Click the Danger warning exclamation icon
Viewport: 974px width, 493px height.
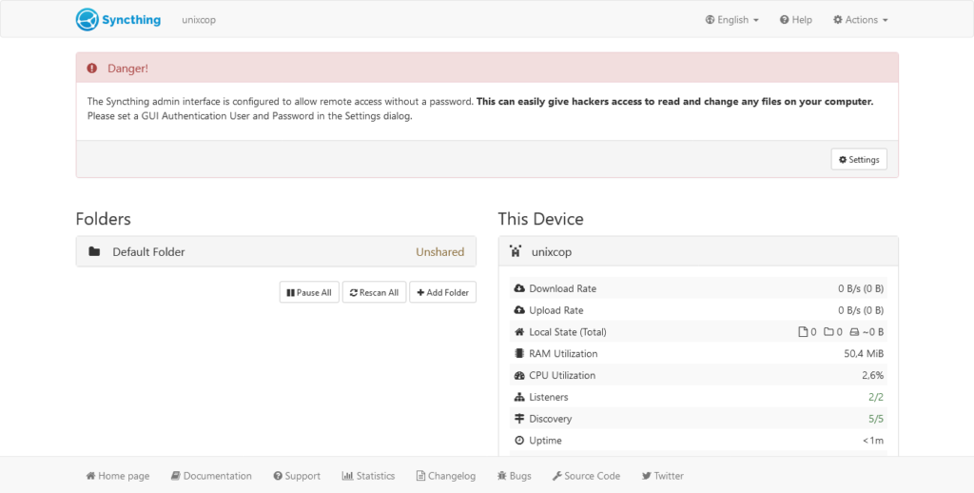coord(92,69)
